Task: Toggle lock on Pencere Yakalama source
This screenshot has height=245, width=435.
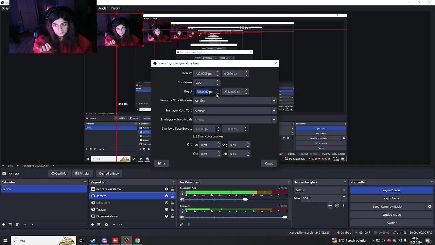Action: click(172, 189)
